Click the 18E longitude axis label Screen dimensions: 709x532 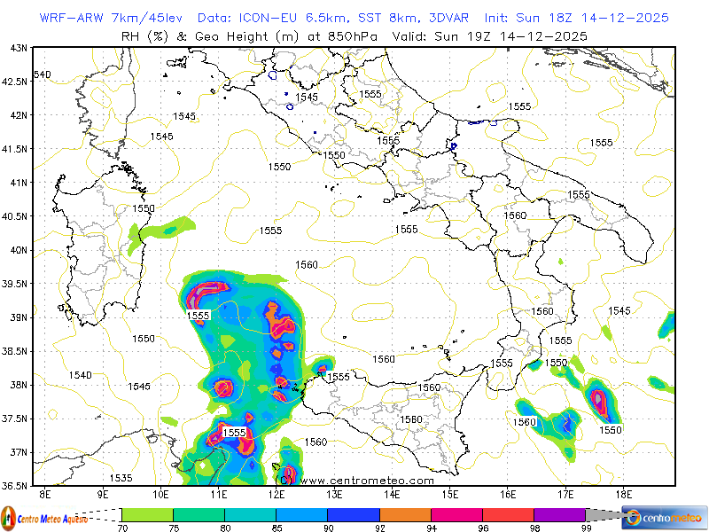[x=622, y=493]
